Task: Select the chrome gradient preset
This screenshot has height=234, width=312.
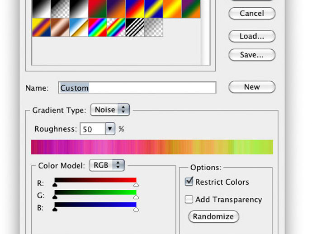Action: click(79, 28)
